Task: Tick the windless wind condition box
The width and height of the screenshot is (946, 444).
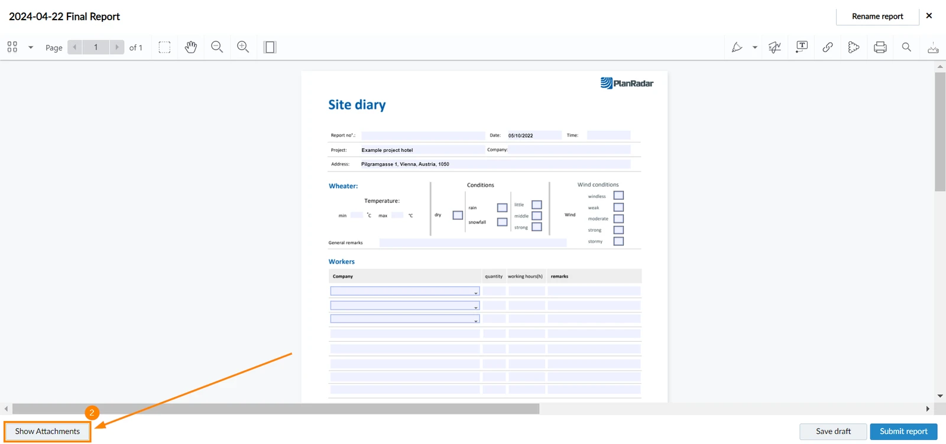Action: [618, 196]
